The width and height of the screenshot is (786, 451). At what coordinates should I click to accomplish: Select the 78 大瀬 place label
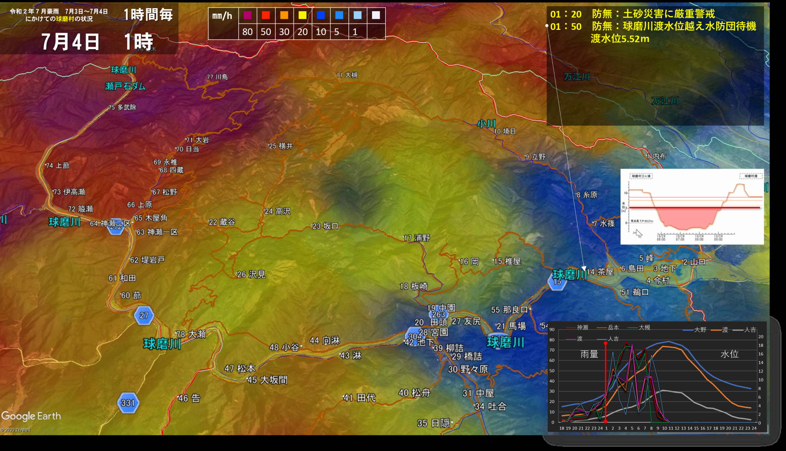191,334
